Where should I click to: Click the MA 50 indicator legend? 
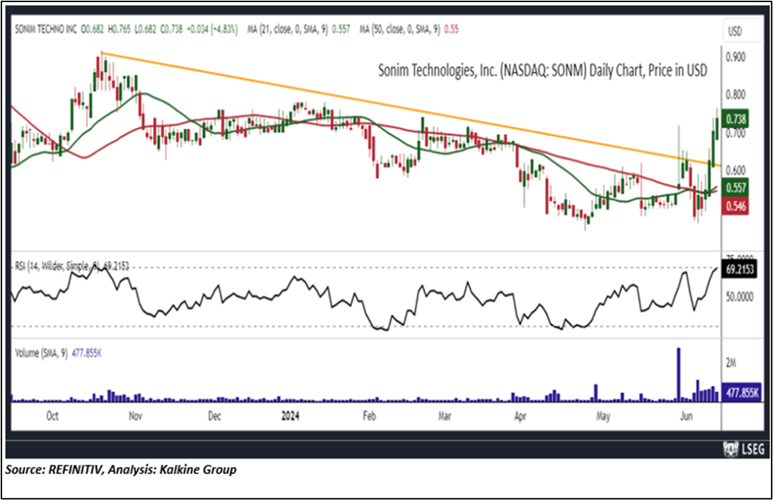(408, 29)
